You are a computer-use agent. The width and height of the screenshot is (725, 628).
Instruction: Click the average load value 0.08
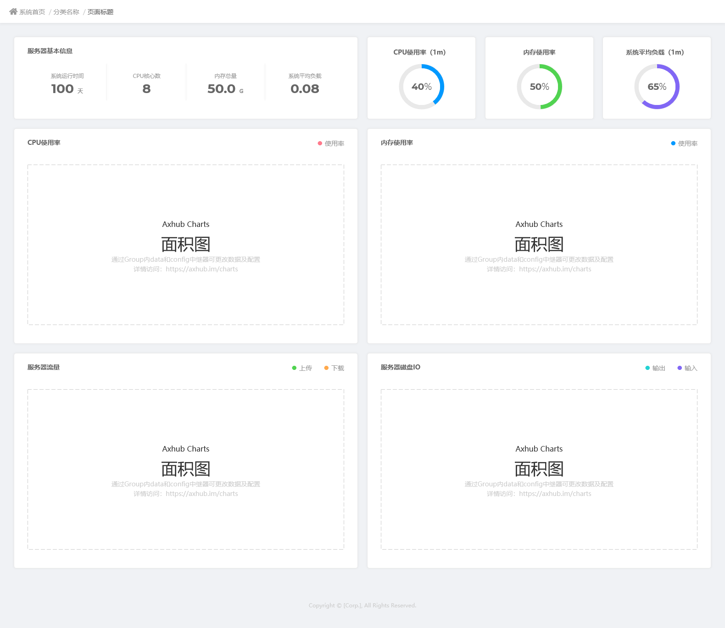pyautogui.click(x=305, y=88)
